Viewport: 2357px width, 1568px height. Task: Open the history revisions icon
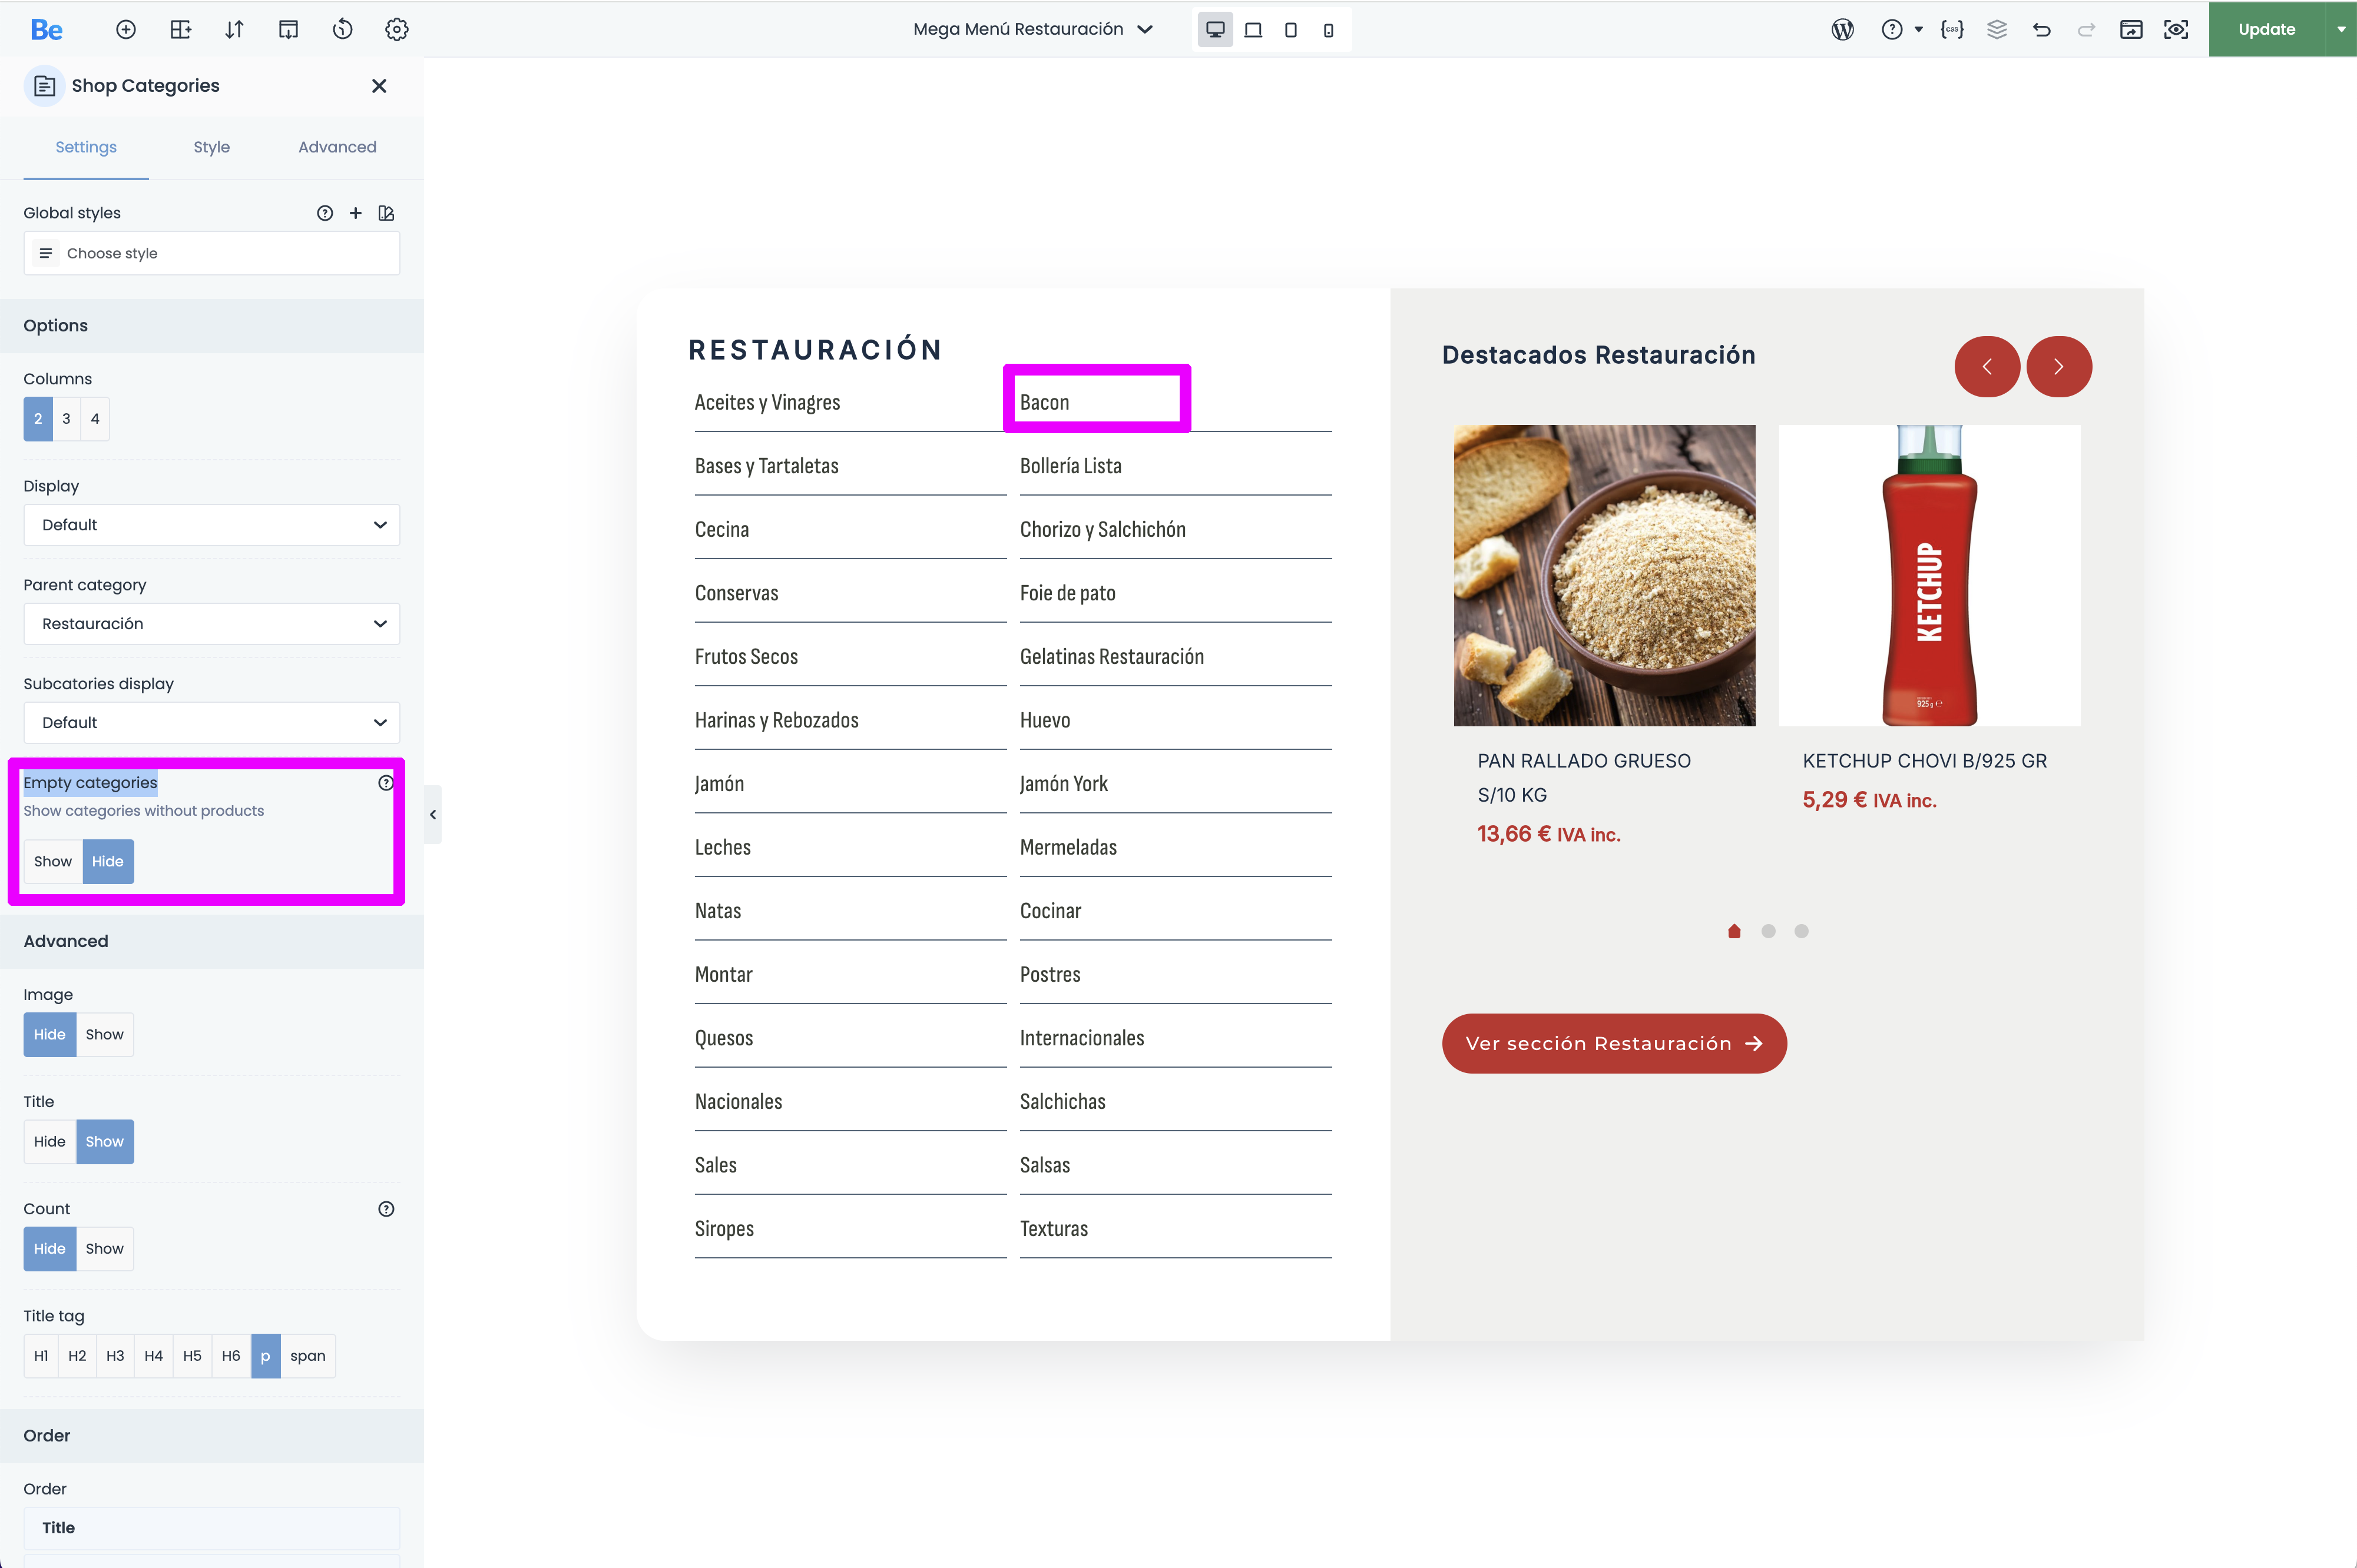coord(342,29)
